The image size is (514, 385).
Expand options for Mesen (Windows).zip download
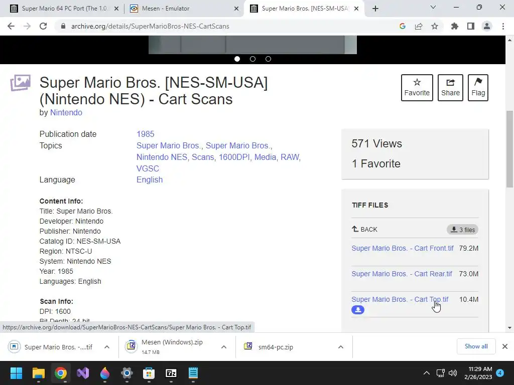point(224,347)
